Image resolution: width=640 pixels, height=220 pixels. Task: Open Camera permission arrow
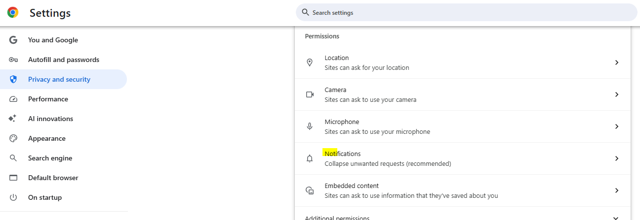[x=616, y=94]
